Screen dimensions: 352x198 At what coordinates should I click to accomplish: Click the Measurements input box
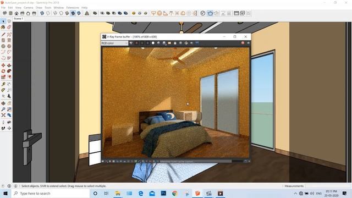[x=328, y=186]
